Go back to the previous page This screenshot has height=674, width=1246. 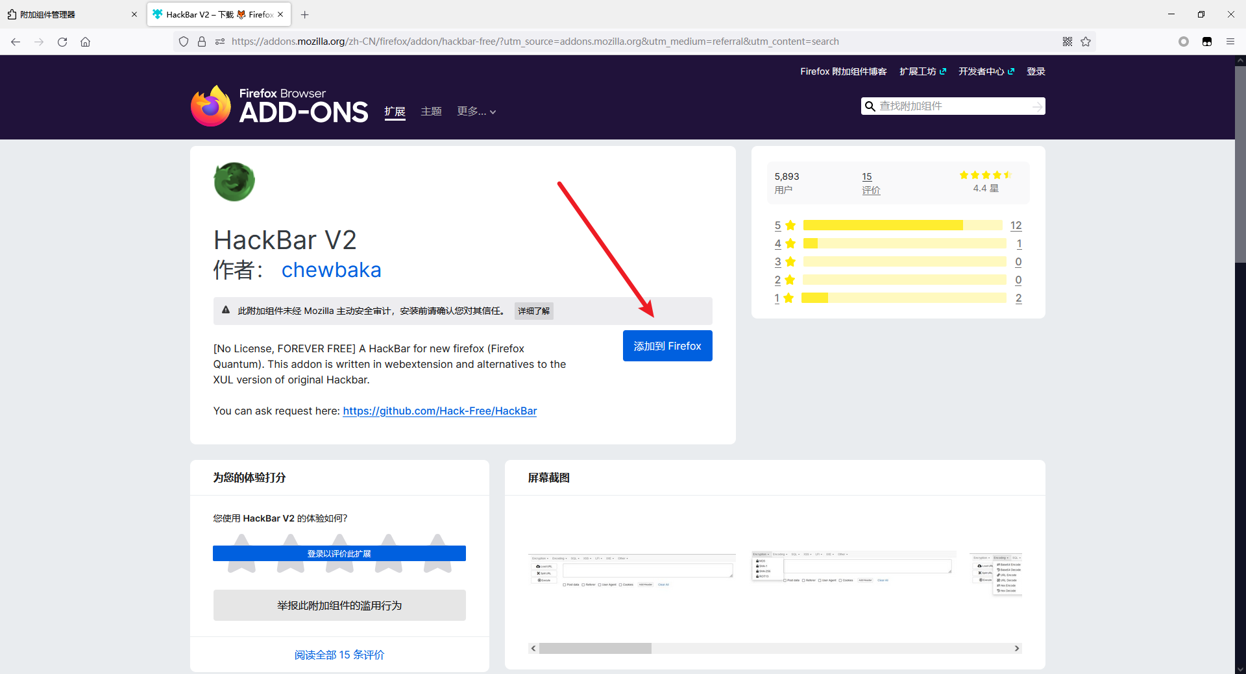[16, 42]
